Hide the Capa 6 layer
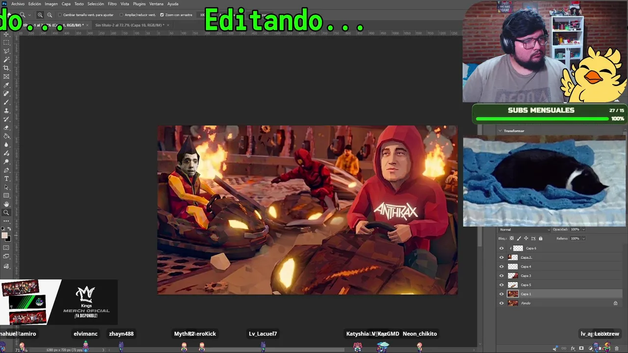Viewport: 628px width, 353px height. click(x=501, y=248)
